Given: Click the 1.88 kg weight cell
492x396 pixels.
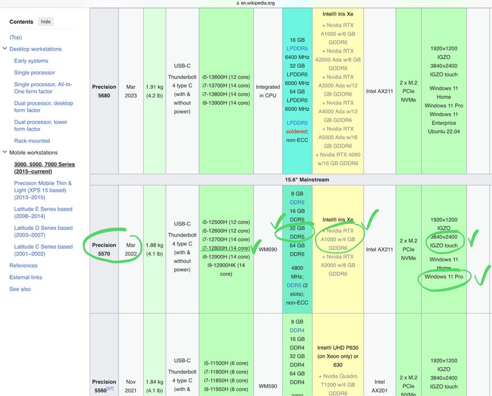Looking at the screenshot, I should [x=155, y=249].
